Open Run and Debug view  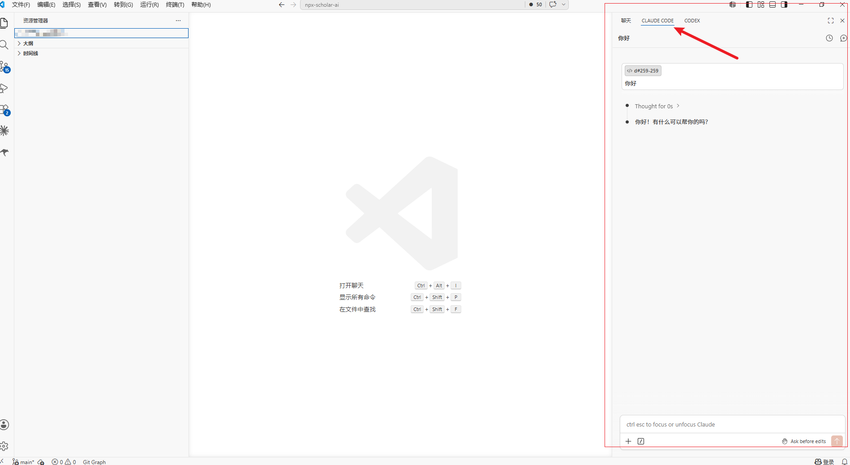[x=4, y=88]
